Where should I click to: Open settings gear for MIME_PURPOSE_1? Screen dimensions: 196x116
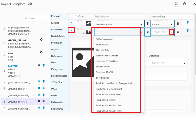pyautogui.click(x=39, y=94)
